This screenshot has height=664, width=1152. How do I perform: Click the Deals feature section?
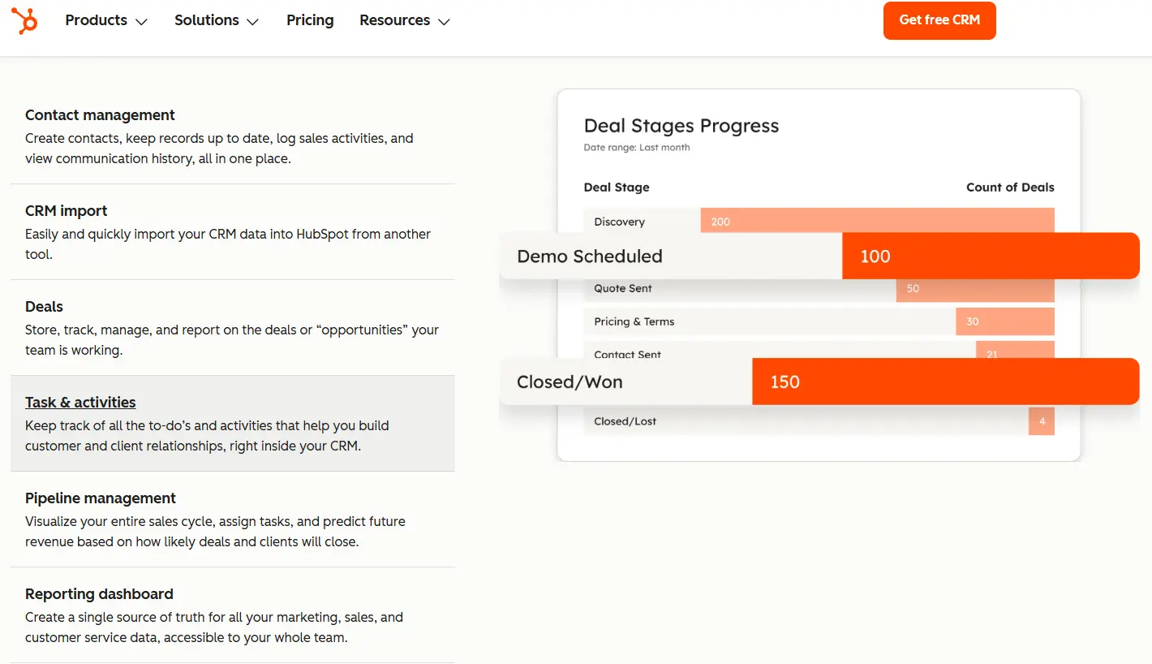point(44,306)
